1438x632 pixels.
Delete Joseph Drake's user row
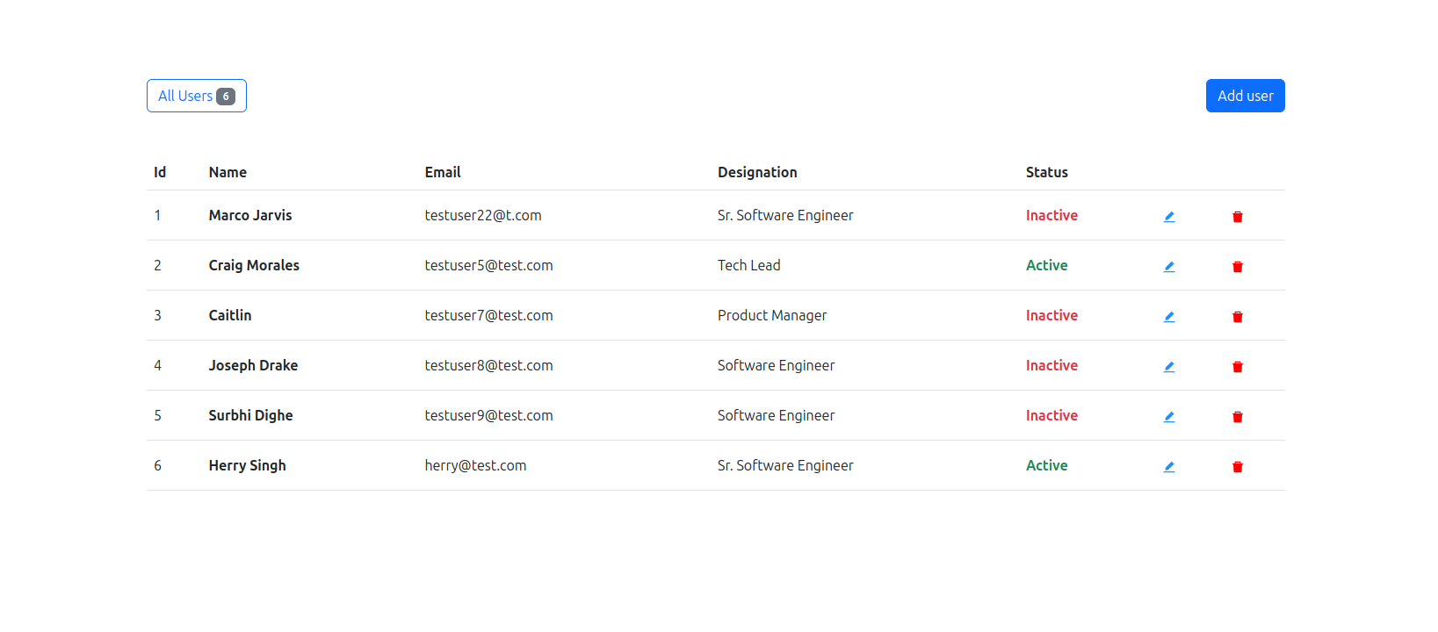1237,367
